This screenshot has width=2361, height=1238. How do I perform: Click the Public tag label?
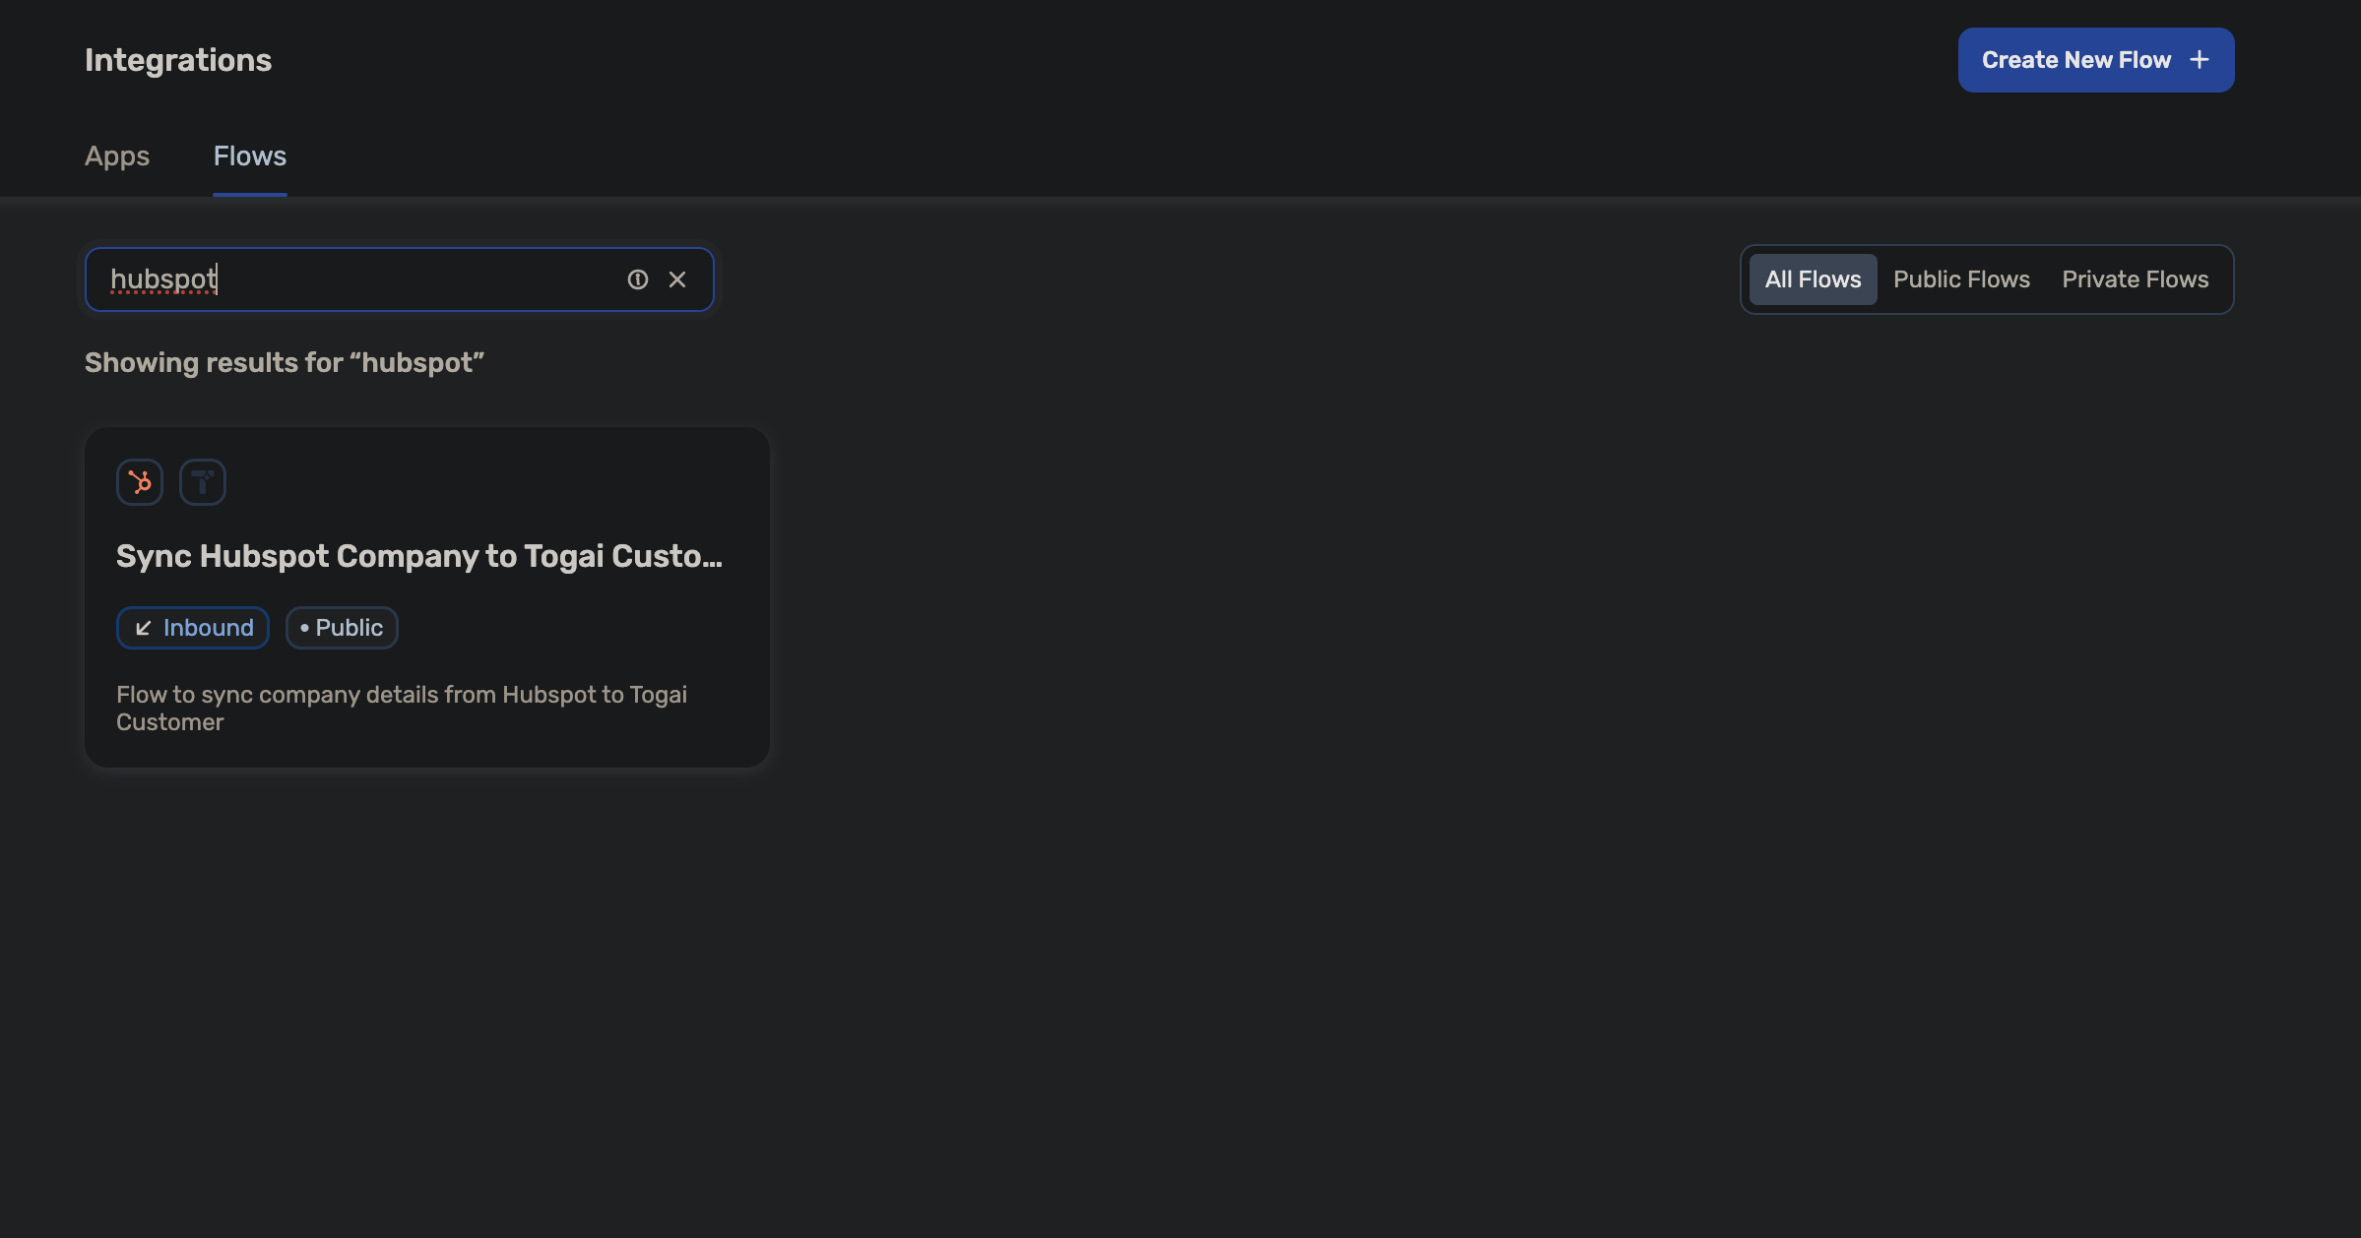[350, 628]
